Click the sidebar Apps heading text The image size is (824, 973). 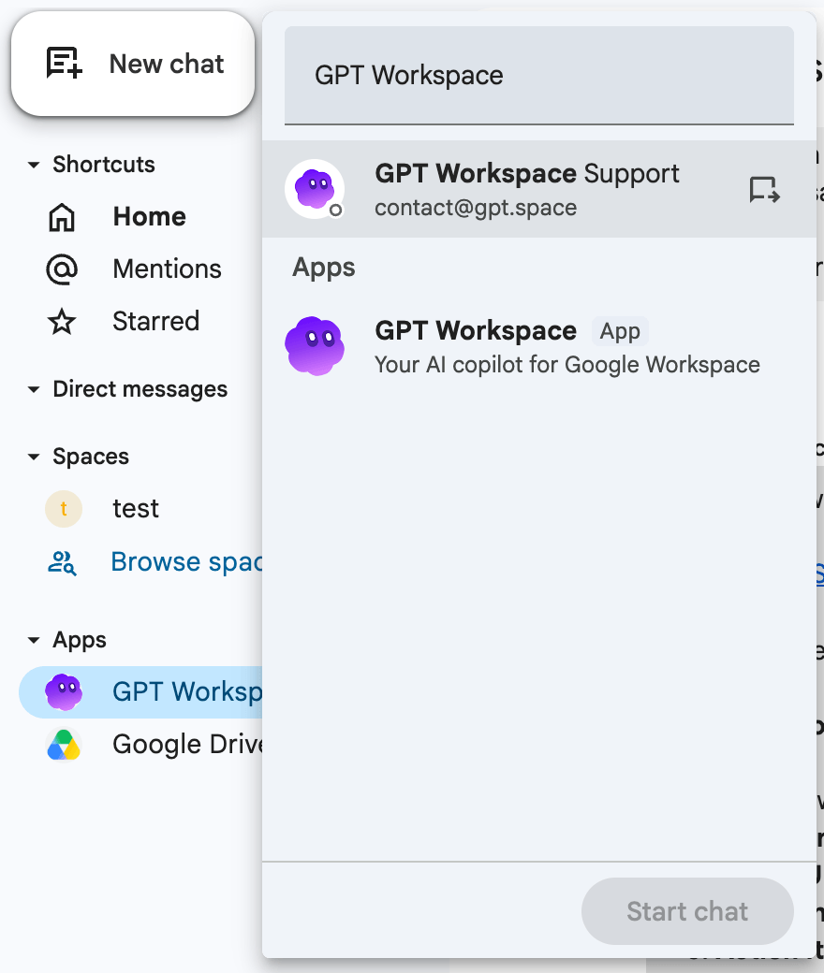click(80, 640)
